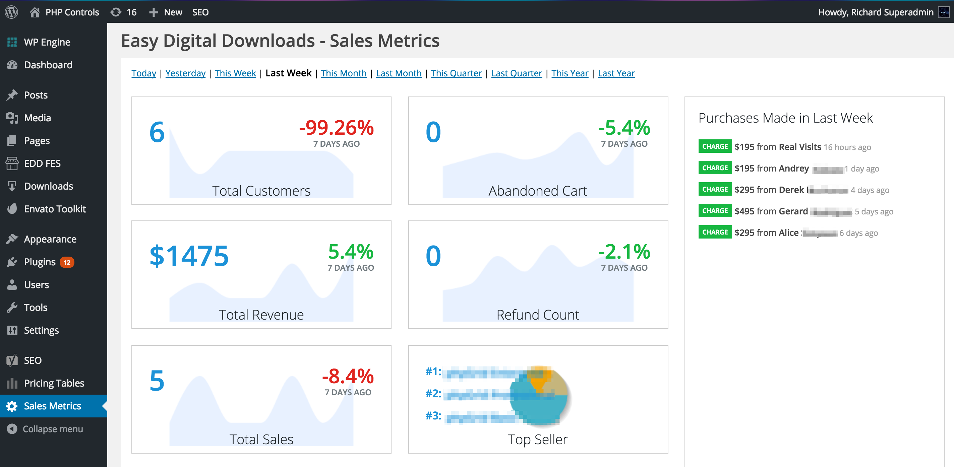This screenshot has height=467, width=954.
Task: Switch to Last Year range
Action: pyautogui.click(x=616, y=73)
